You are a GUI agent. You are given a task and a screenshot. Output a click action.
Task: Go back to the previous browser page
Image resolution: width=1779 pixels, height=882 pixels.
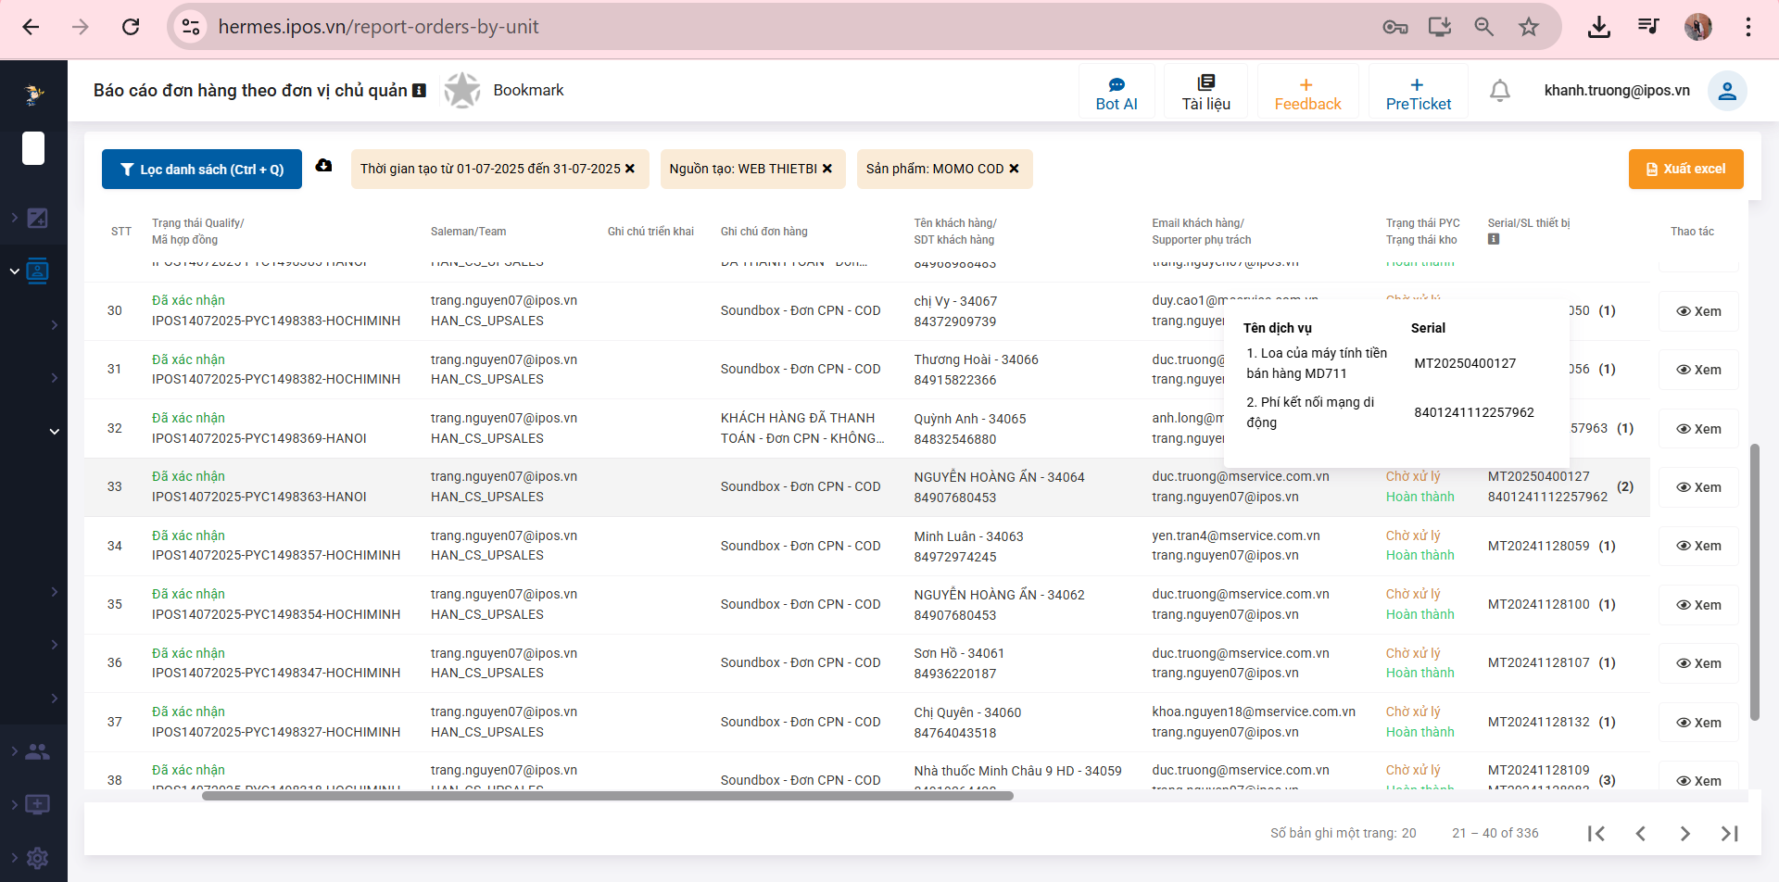click(31, 27)
